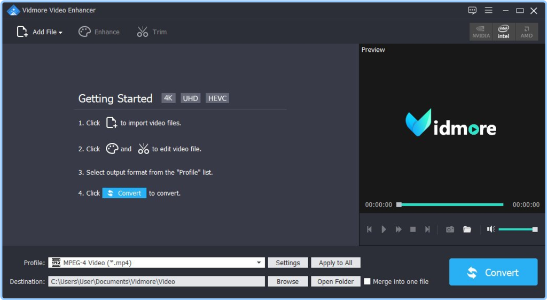Take a snapshot with camera icon
The height and width of the screenshot is (300, 547).
coord(450,229)
